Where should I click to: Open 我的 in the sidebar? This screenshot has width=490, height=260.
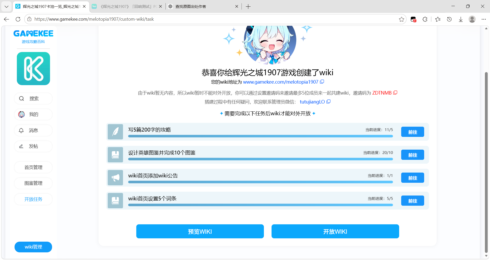pos(33,114)
